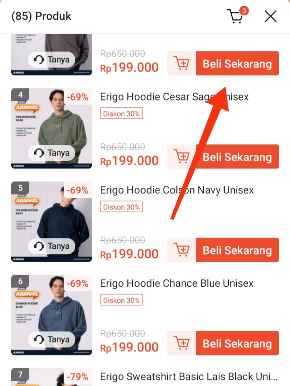
Task: Click Beli Sekarang for Cesar Sage hoodie
Action: tap(237, 156)
